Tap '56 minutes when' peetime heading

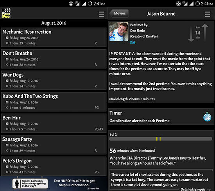point(132,151)
